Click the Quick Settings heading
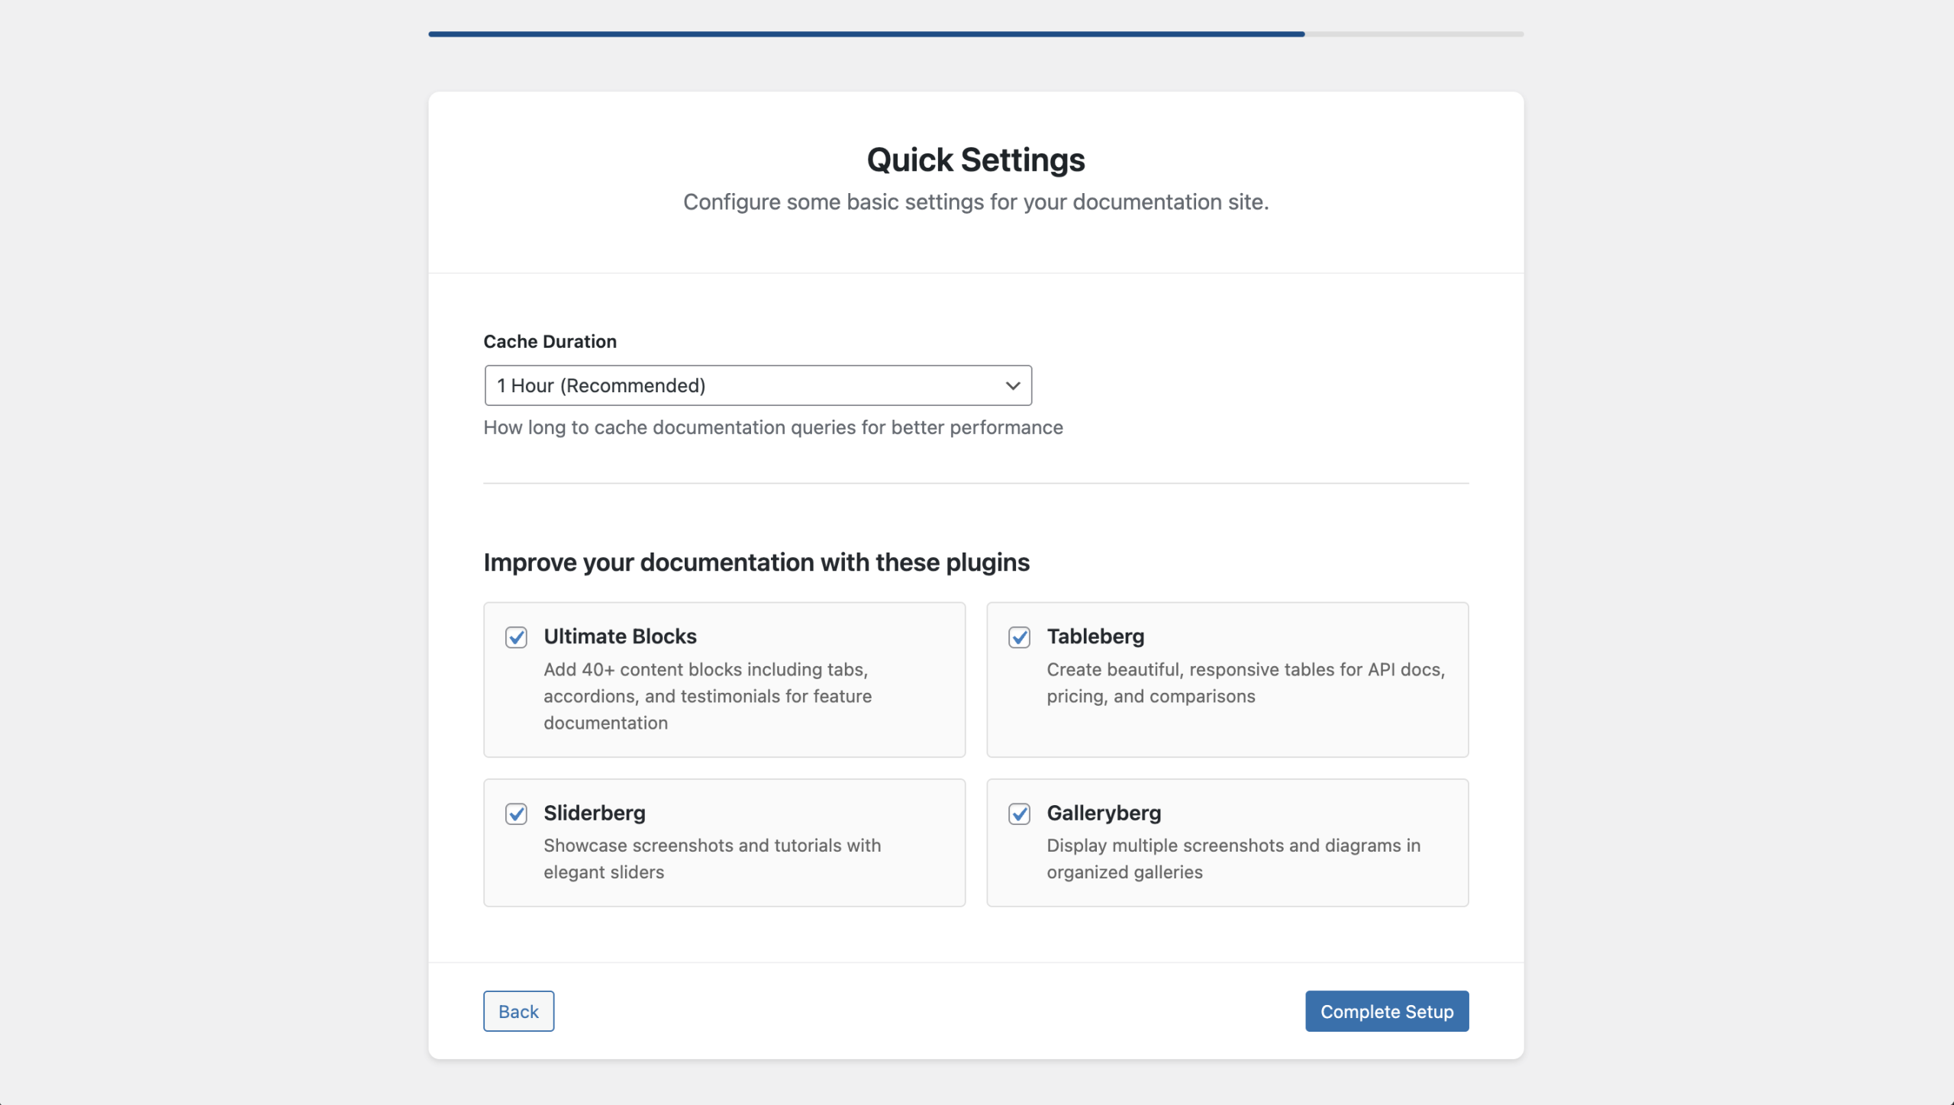 coord(975,160)
